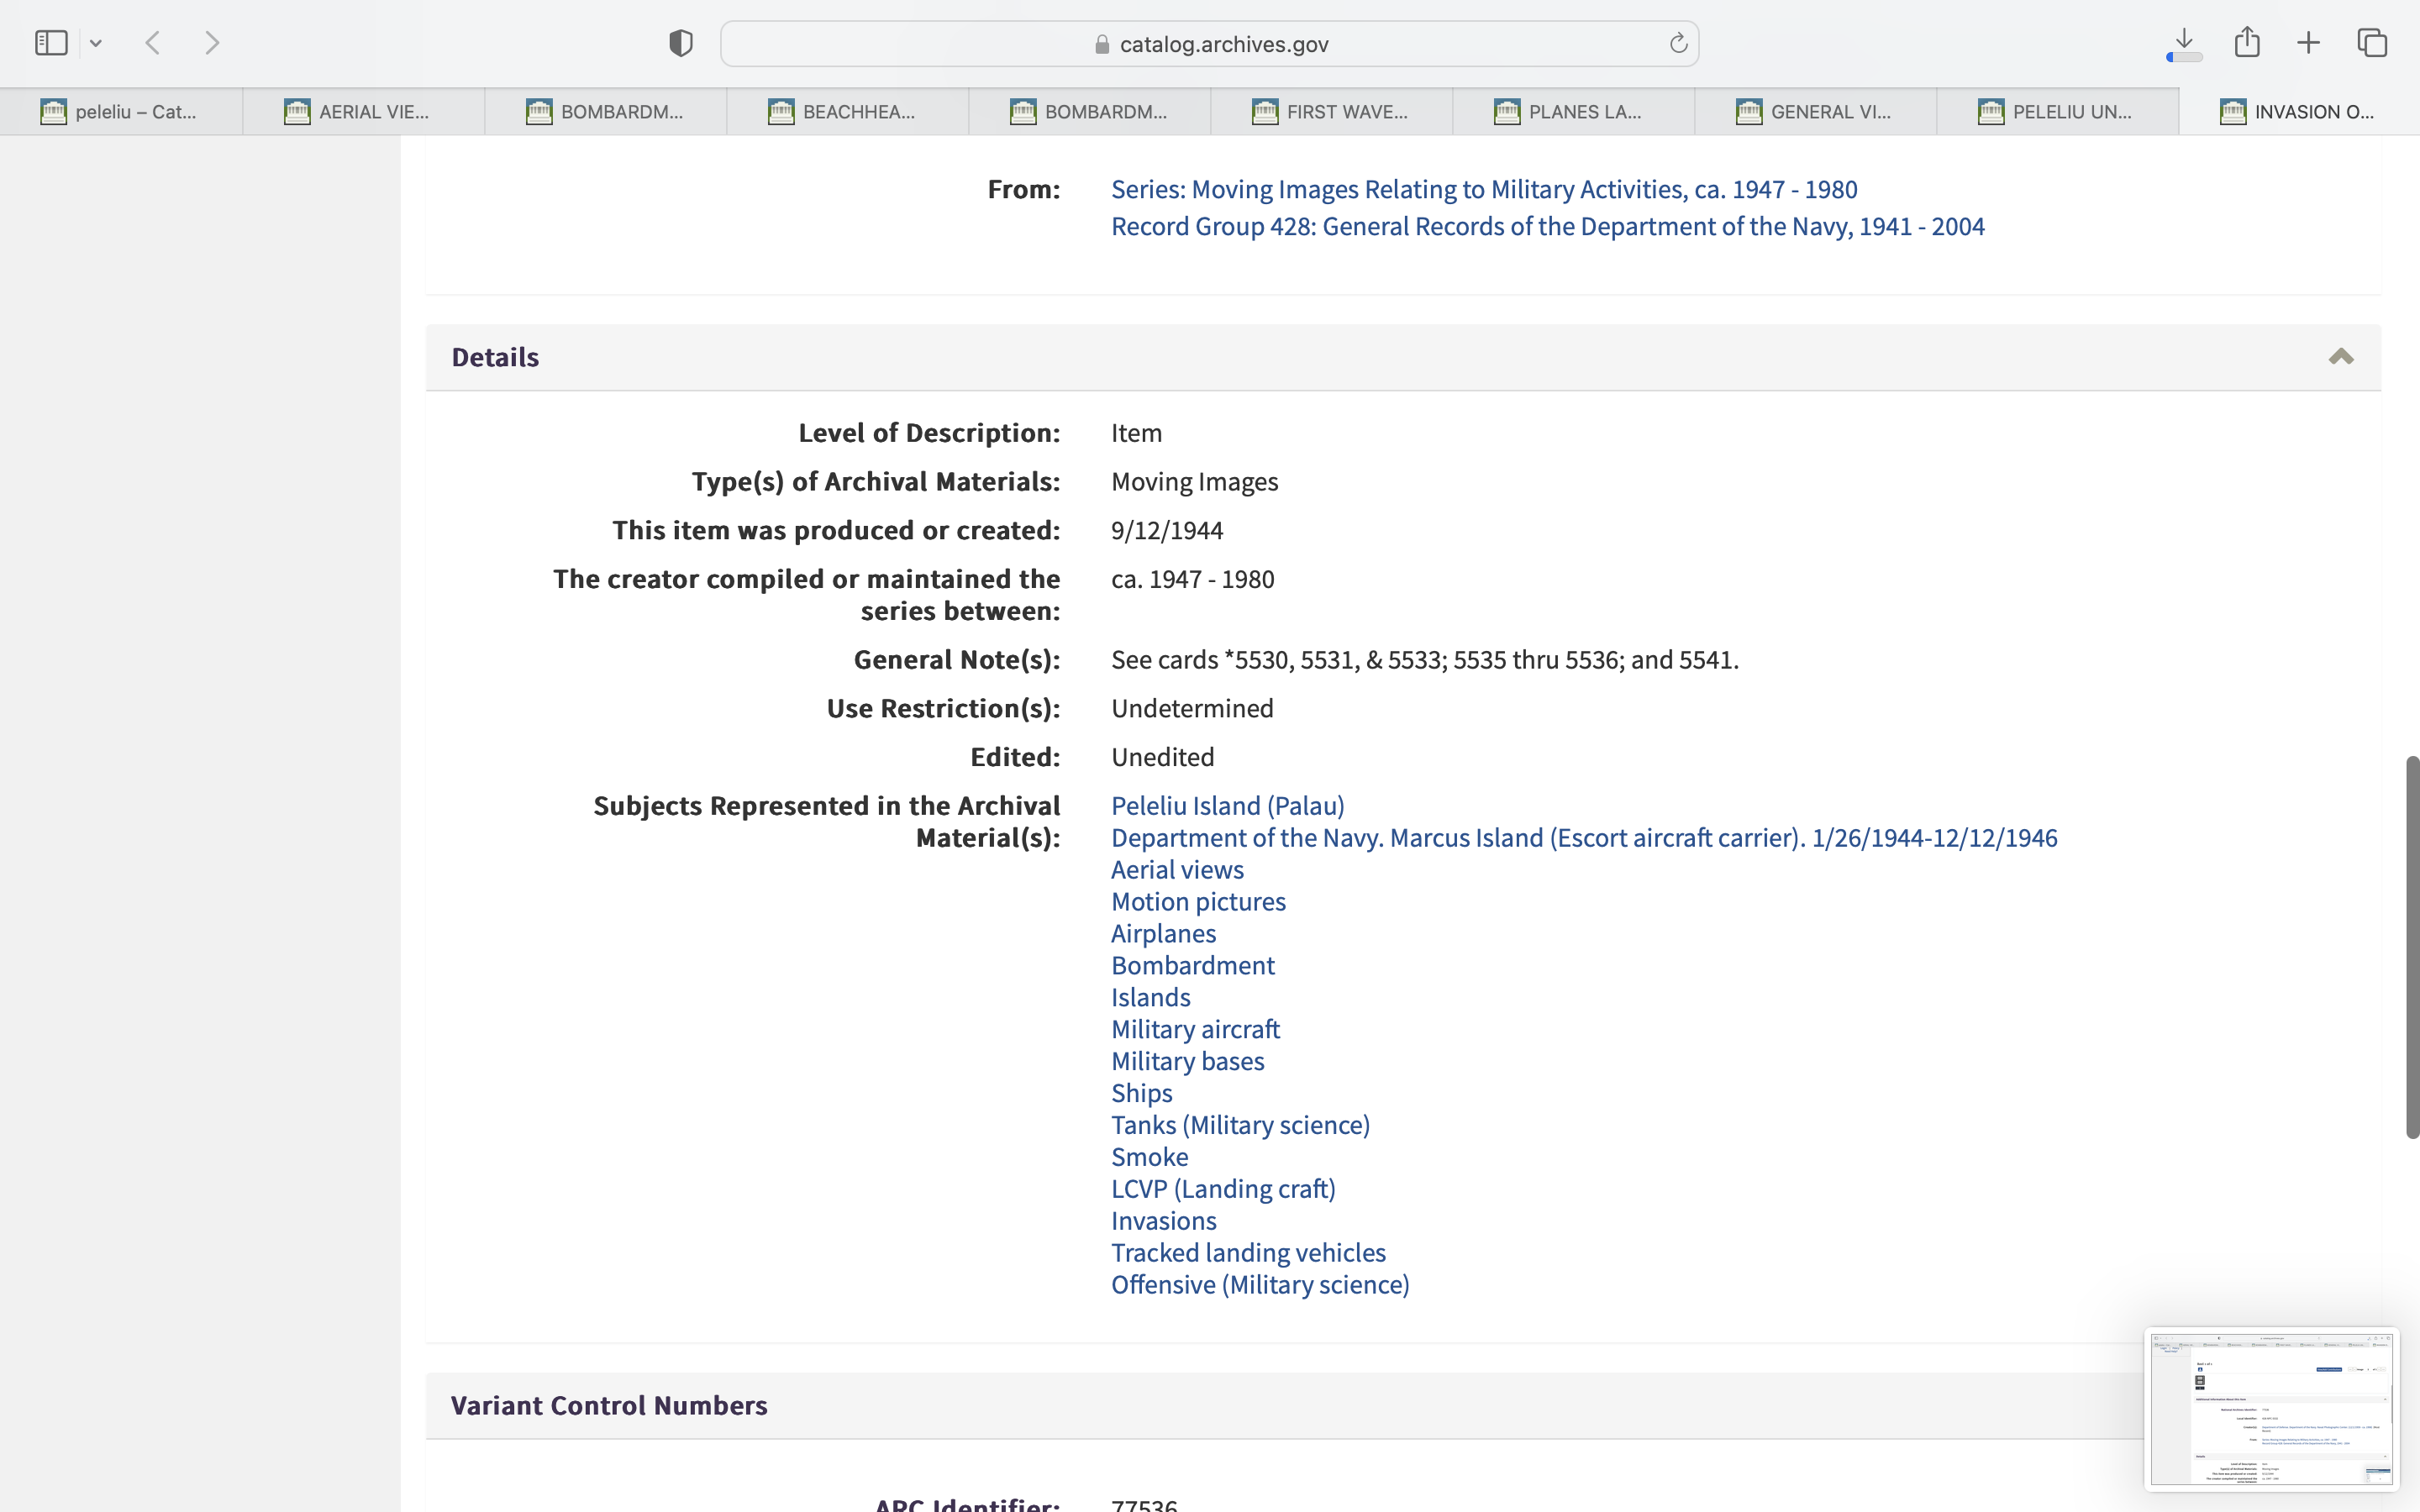
Task: Collapse the Details section chevron
Action: coord(2340,357)
